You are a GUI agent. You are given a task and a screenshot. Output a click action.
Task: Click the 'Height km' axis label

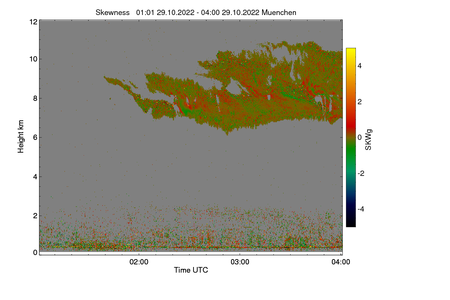click(21, 136)
